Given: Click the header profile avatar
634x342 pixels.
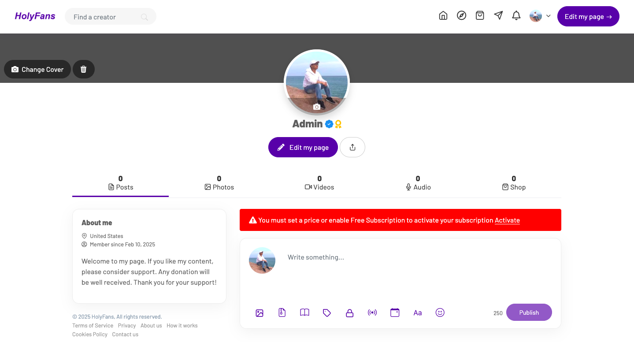Looking at the screenshot, I should (536, 16).
